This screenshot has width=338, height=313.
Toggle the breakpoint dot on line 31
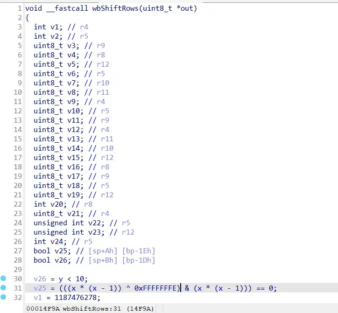tap(3, 288)
